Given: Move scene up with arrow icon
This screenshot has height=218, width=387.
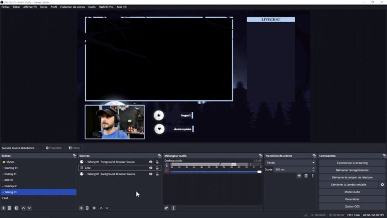Looking at the screenshot, I should [x=23, y=208].
